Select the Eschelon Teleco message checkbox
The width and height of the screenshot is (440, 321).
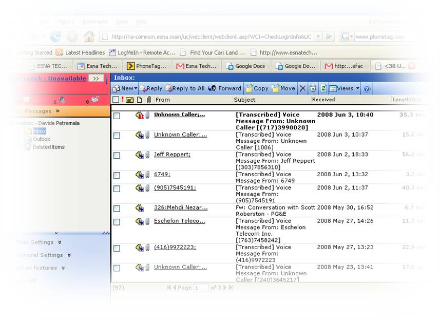click(x=117, y=222)
